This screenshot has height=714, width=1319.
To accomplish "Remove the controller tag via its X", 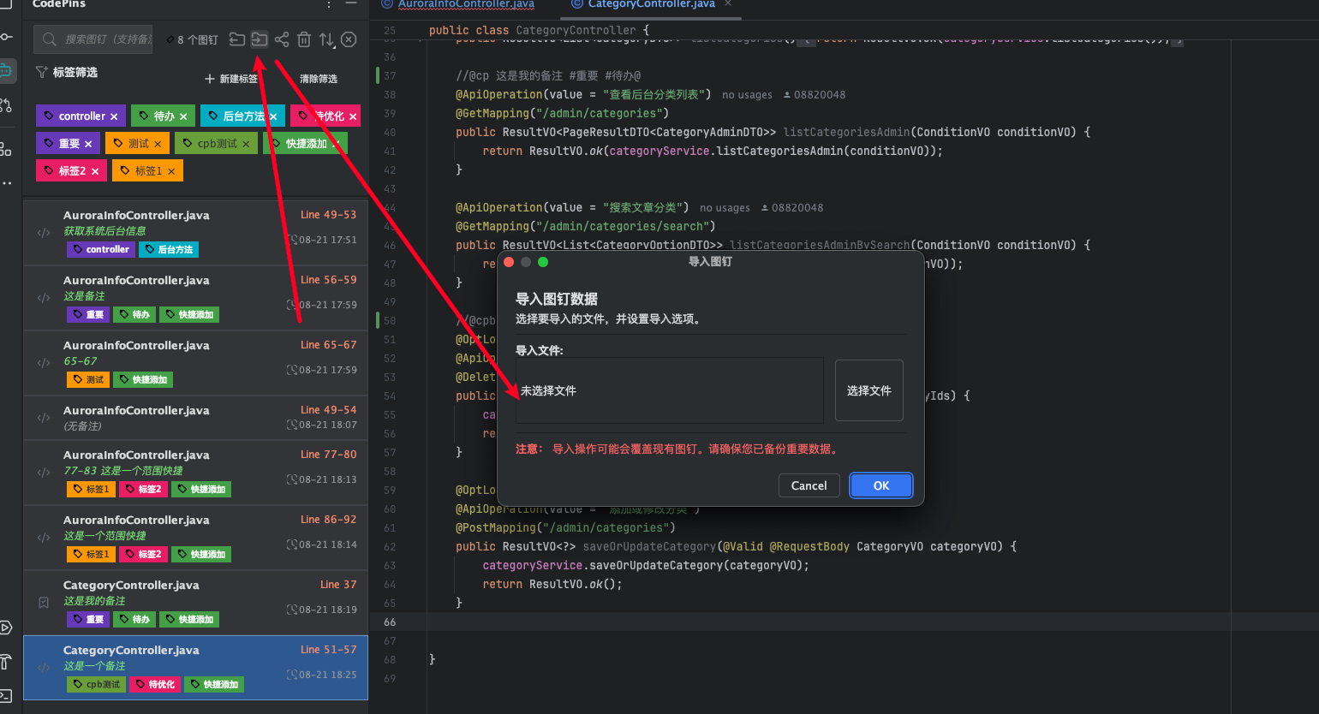I will click(x=114, y=116).
